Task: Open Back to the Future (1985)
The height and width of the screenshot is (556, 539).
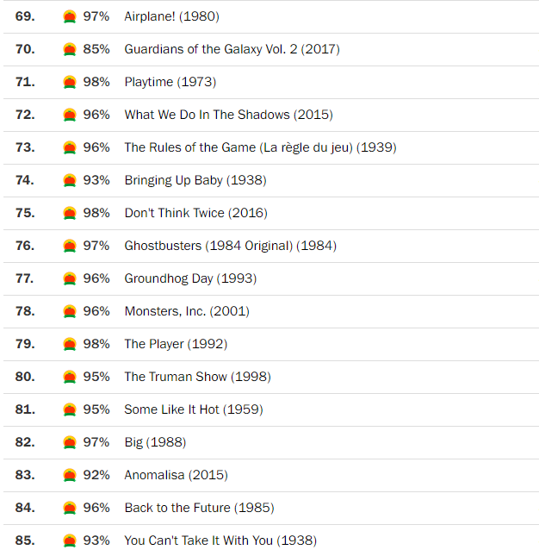Action: (x=199, y=508)
